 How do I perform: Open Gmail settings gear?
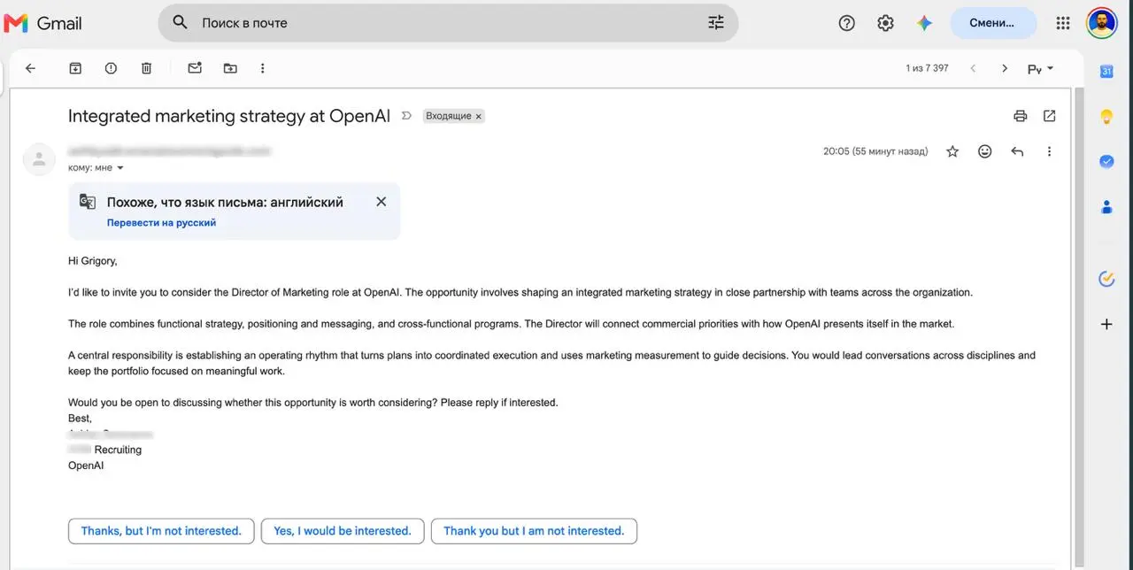coord(885,24)
